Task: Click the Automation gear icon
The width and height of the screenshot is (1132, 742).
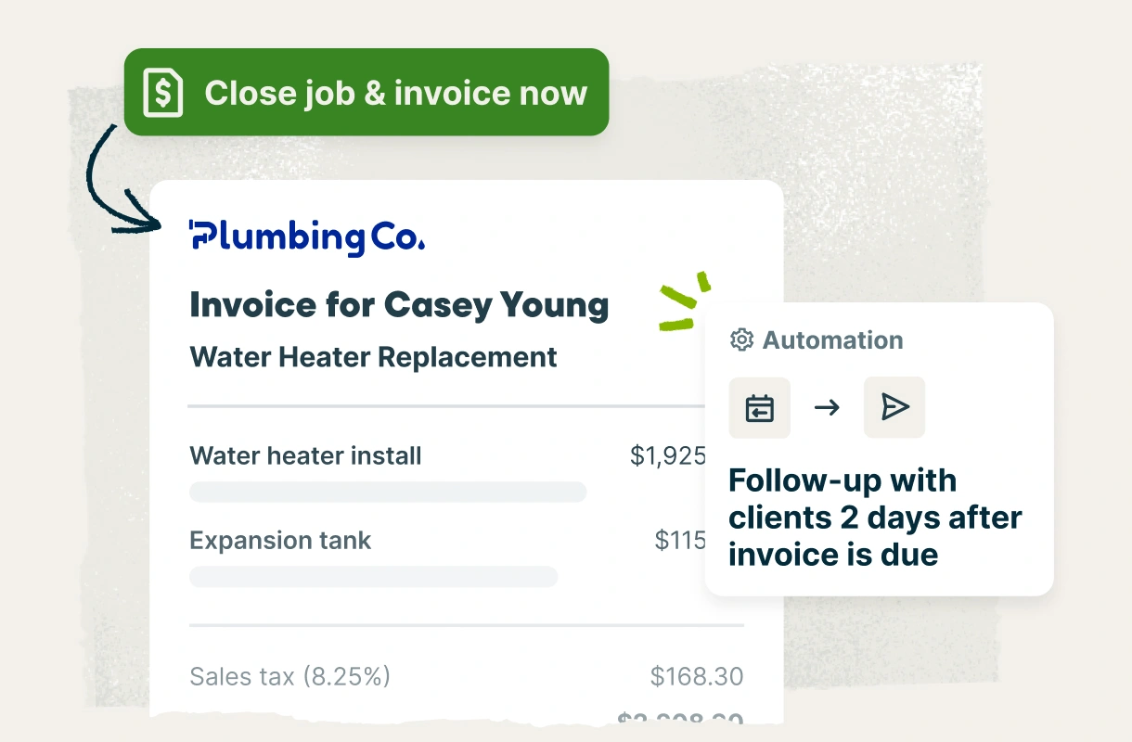Action: (x=741, y=340)
